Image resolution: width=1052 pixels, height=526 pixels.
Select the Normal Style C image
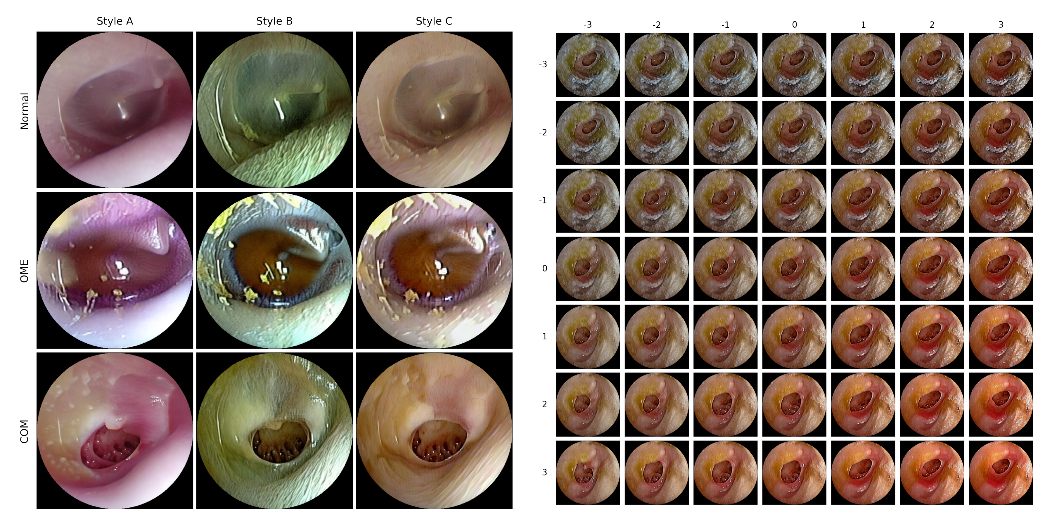point(434,110)
